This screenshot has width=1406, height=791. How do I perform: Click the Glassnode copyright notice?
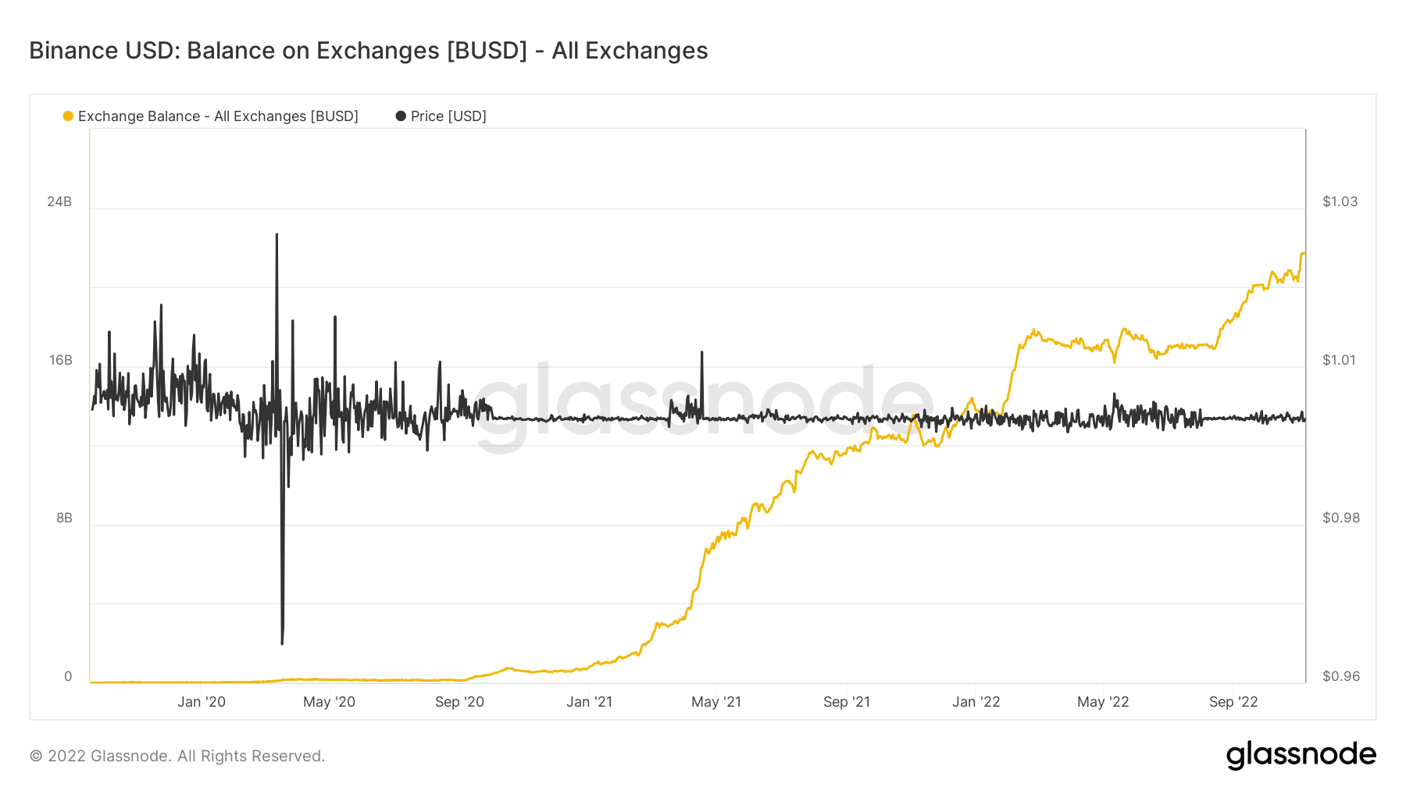point(177,756)
